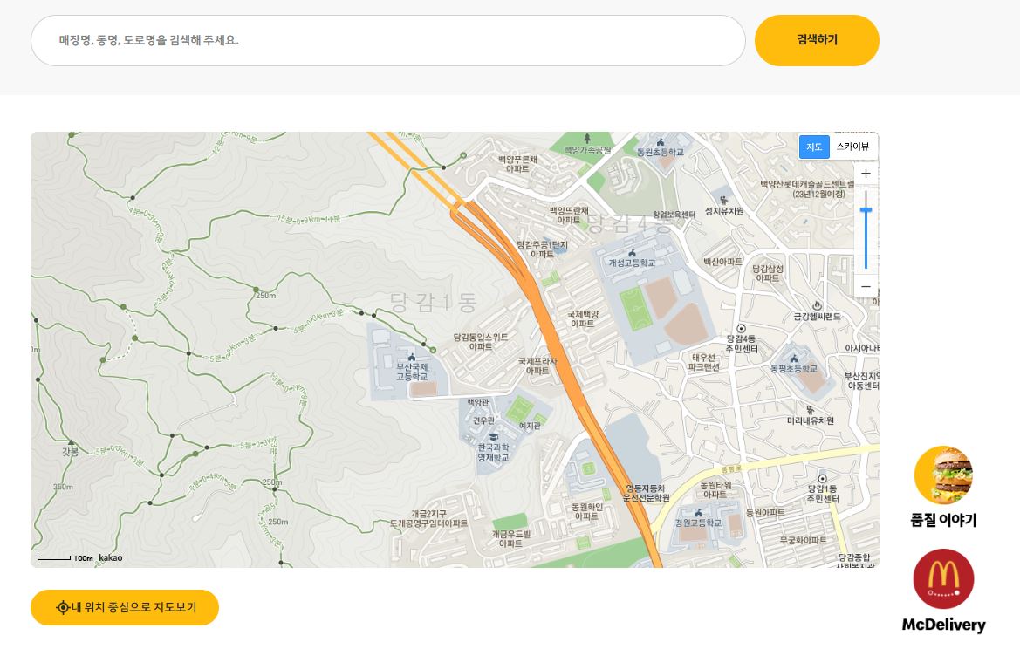Click 금강헬씨랜드 hot spring icon

point(818,305)
